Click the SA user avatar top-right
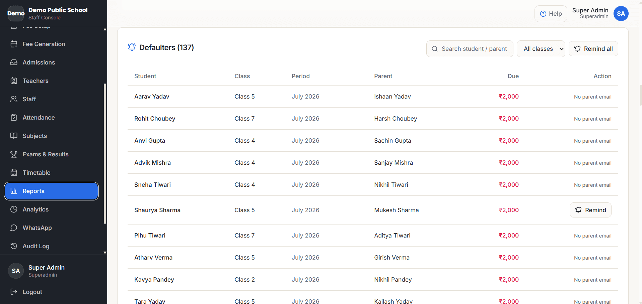The image size is (642, 304). (x=621, y=14)
